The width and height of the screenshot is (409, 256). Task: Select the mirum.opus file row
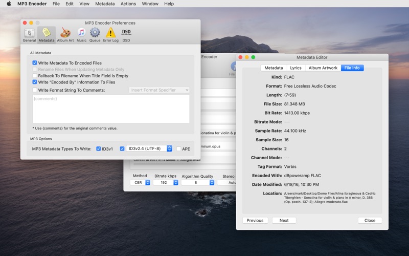point(218,146)
